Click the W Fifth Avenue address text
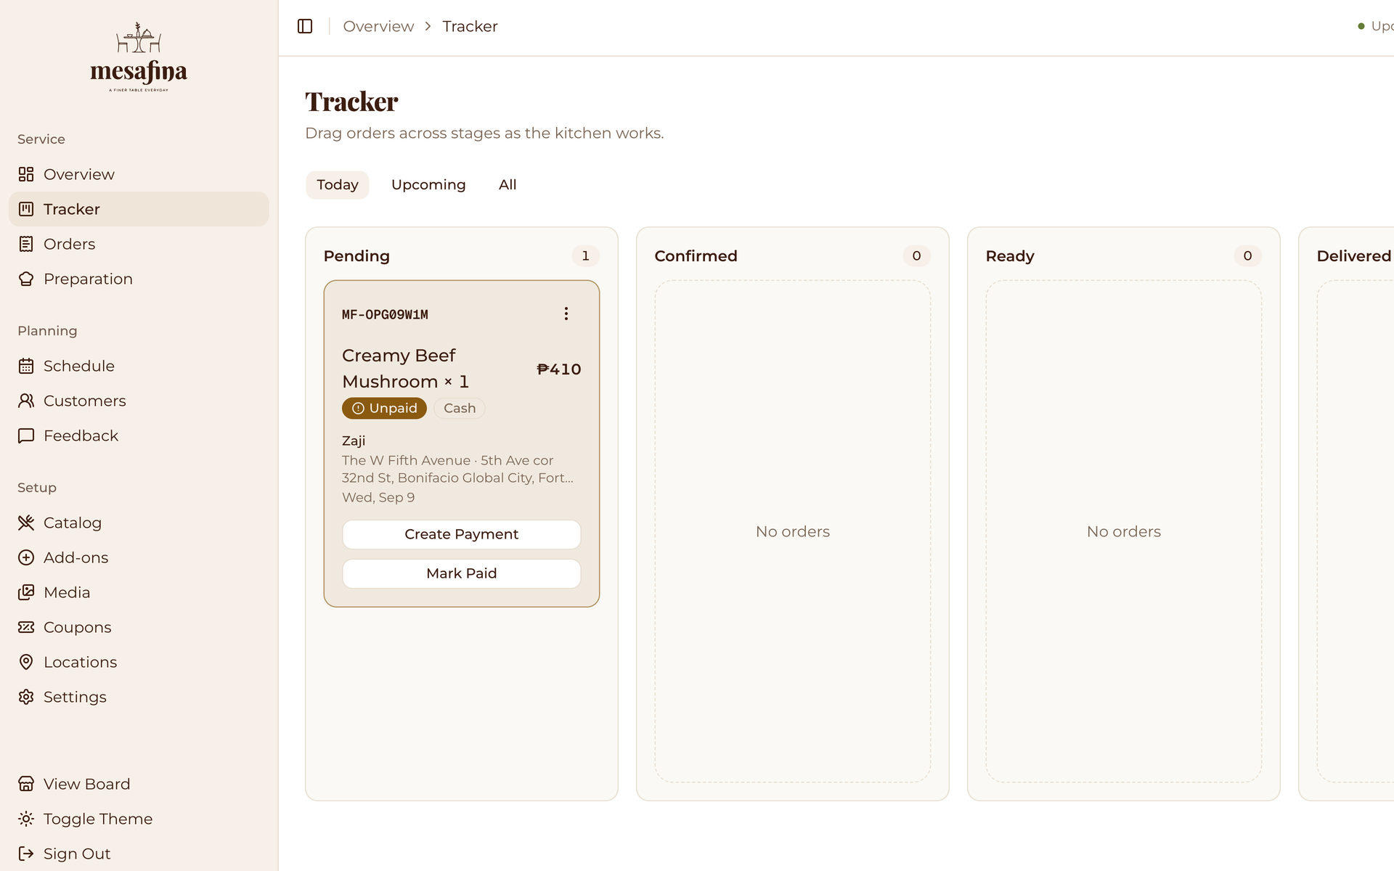Screen dimensions: 1394x871 coord(457,469)
